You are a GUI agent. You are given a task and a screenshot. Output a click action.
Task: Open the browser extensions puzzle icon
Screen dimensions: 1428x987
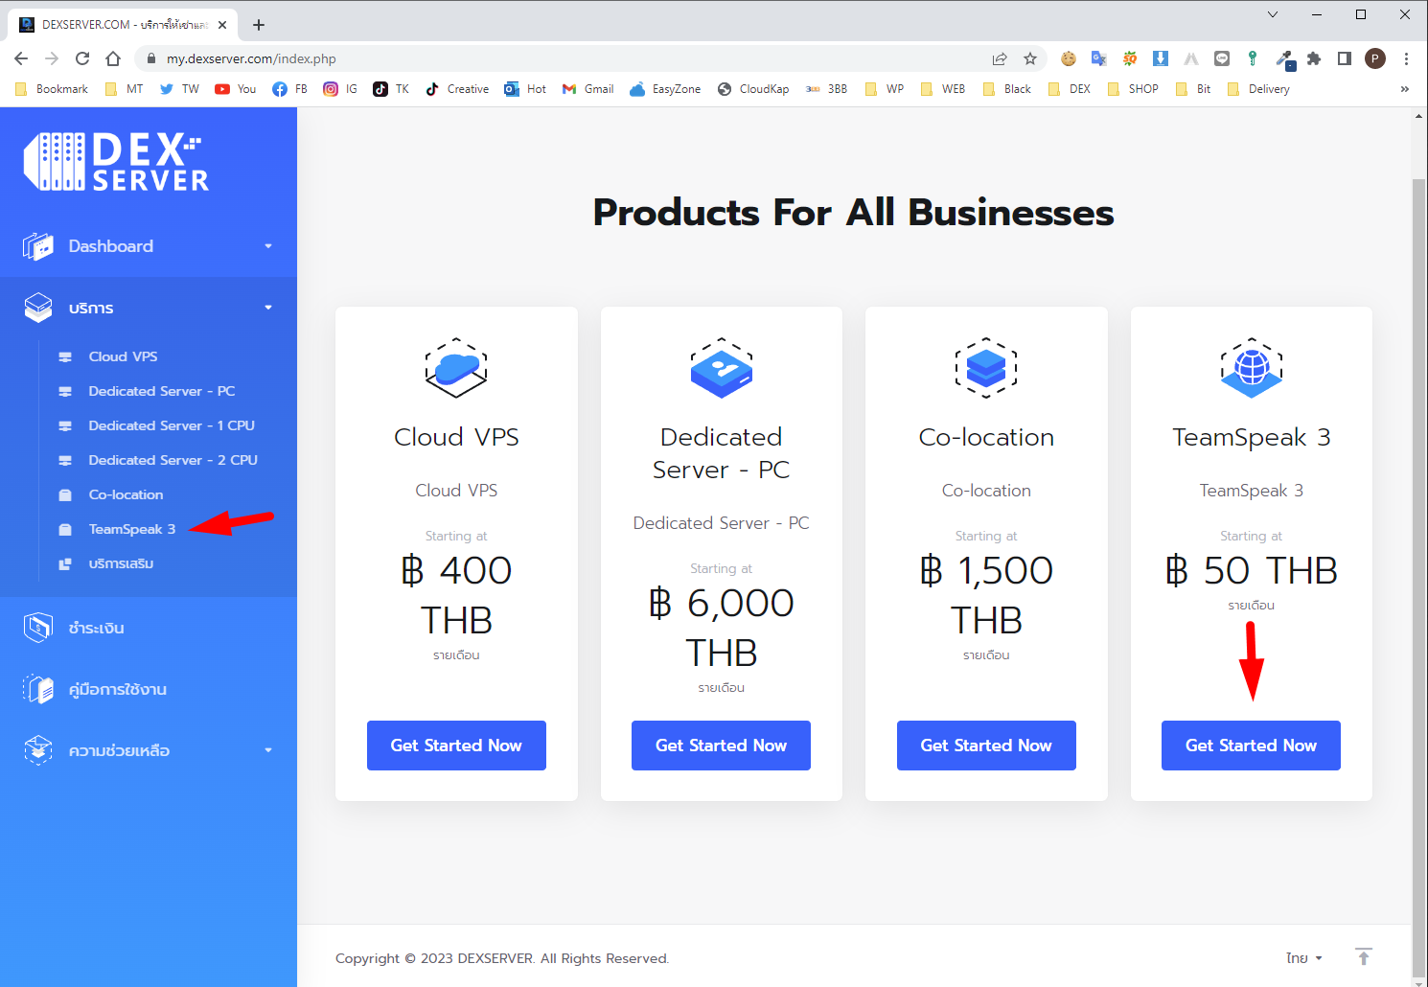[1314, 58]
